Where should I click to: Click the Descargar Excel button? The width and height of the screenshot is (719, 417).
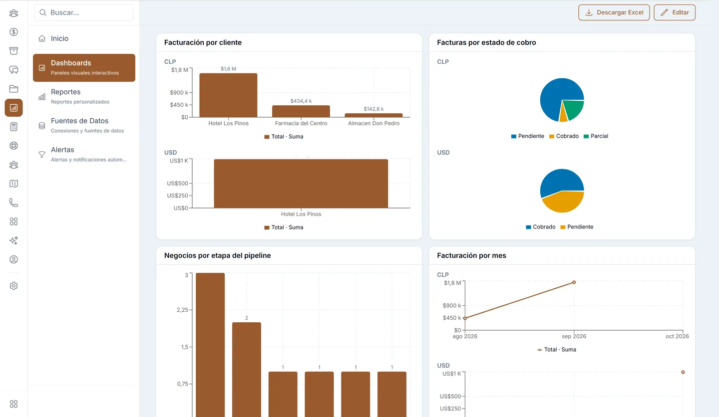click(x=614, y=12)
